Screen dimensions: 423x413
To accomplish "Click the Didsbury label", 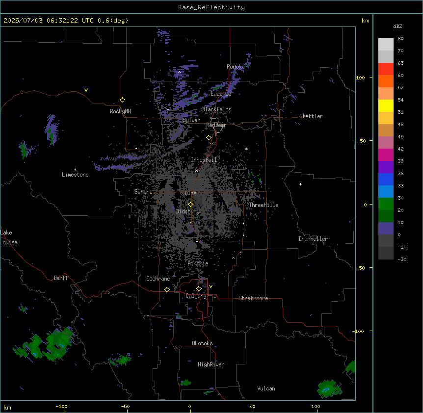I will coord(188,211).
